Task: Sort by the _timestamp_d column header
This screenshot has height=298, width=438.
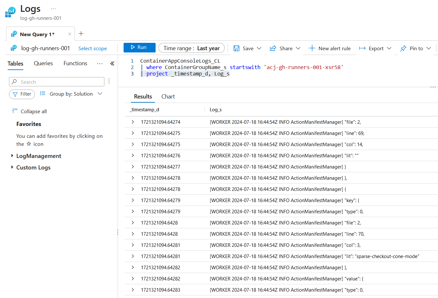Action: point(144,109)
